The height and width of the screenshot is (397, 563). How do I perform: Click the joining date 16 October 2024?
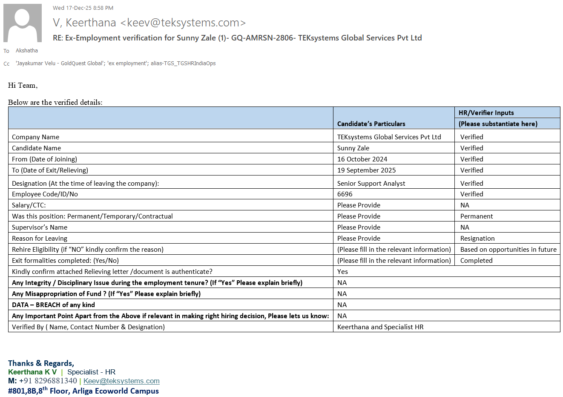click(362, 159)
